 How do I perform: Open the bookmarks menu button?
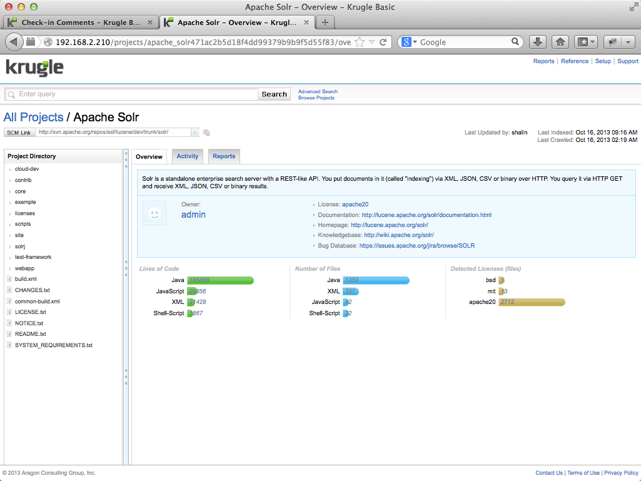586,42
